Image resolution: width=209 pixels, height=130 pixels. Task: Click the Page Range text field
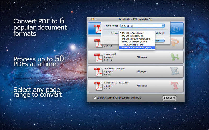point(141,26)
